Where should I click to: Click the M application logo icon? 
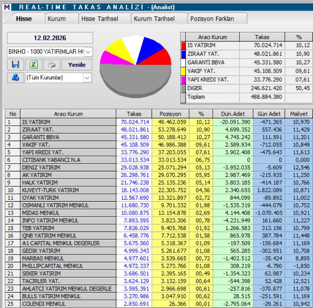(7, 7)
